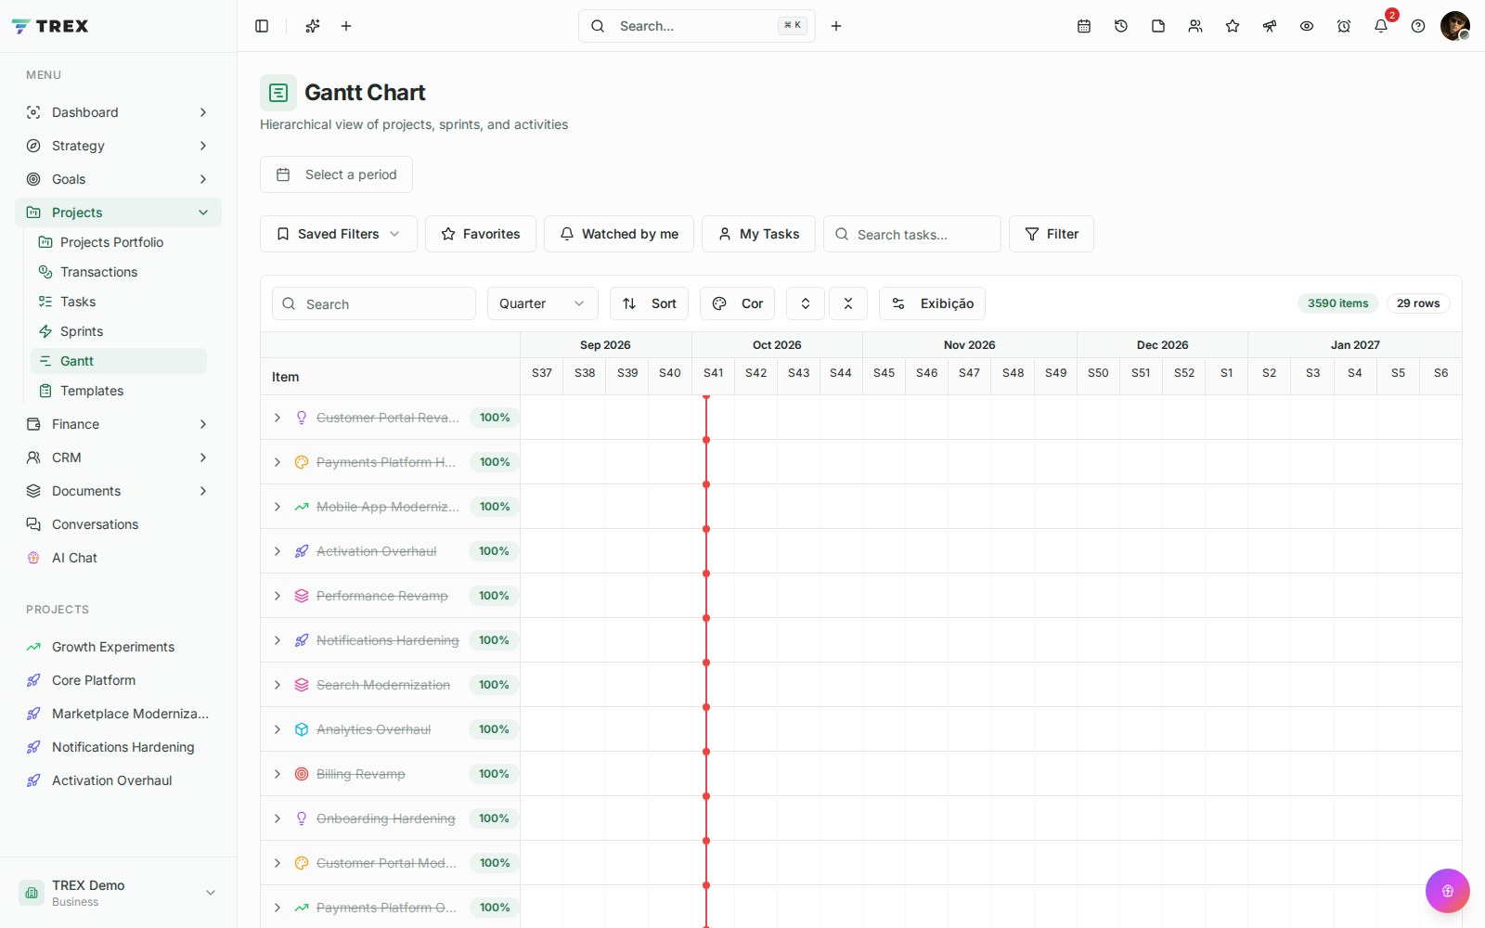Open the announcements megaphone icon
The height and width of the screenshot is (928, 1485).
[x=1270, y=26]
